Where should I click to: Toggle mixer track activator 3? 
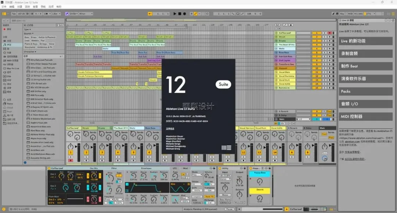pos(102,153)
